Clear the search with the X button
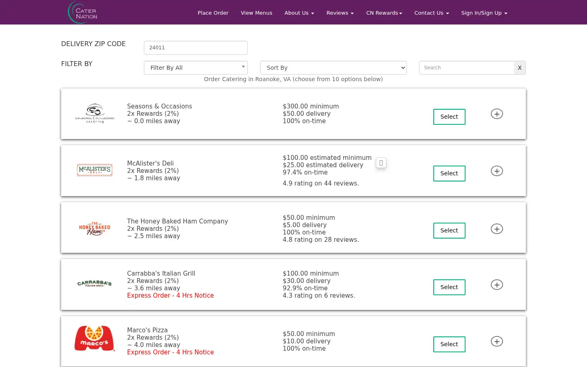This screenshot has width=587, height=367. 519,68
